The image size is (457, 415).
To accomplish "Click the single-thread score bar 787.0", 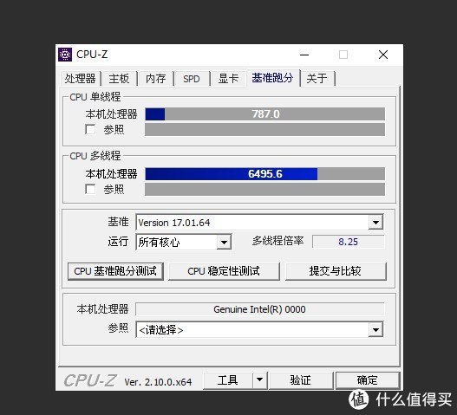I will [x=265, y=113].
